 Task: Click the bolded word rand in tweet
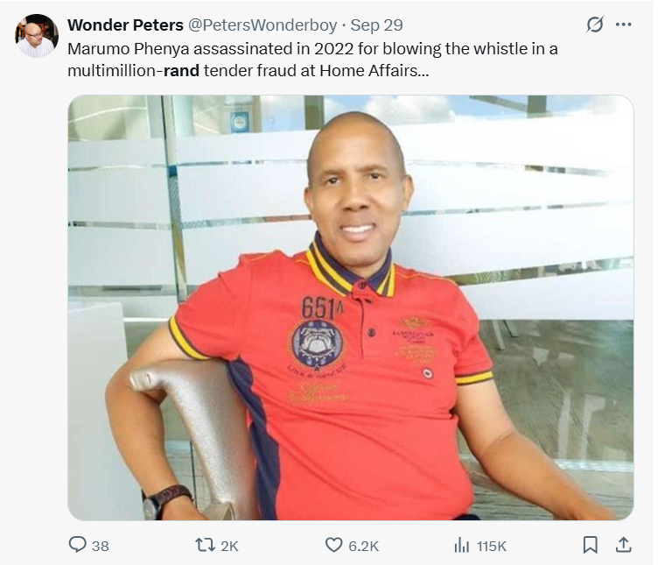coord(181,70)
